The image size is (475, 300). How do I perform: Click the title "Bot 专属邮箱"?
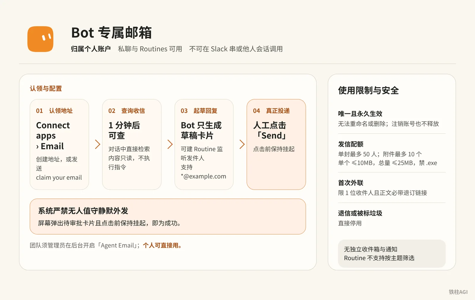[x=112, y=33]
